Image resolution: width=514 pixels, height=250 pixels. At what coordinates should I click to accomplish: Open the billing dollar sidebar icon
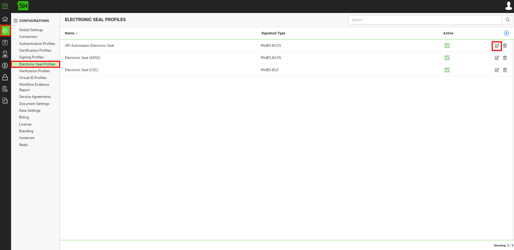click(x=5, y=65)
